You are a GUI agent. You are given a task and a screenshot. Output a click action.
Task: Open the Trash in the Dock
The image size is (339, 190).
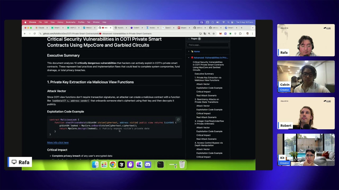click(182, 165)
